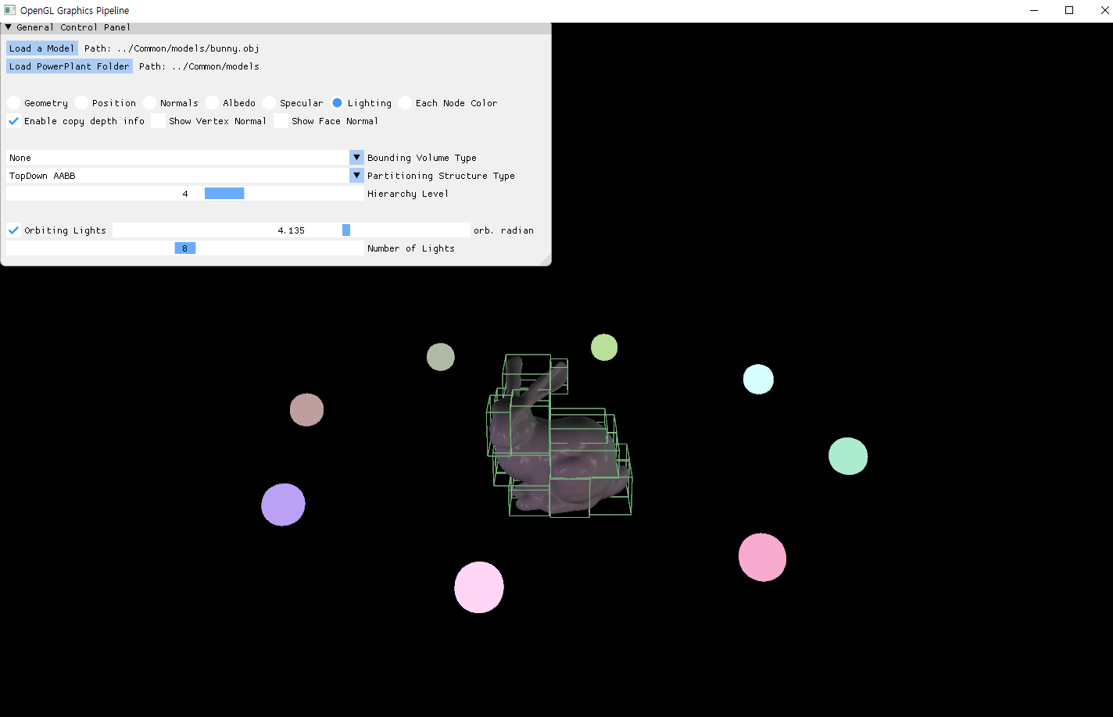Collapse the General Control Panel
Viewport: 1113px width, 717px height.
click(x=8, y=27)
